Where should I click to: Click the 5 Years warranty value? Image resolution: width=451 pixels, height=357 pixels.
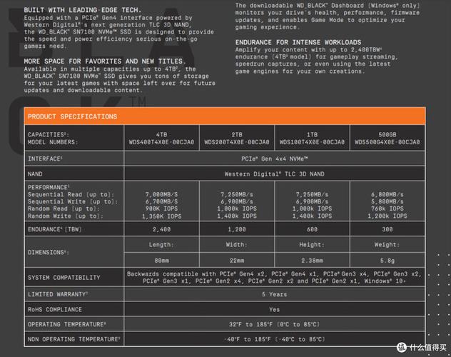click(275, 294)
